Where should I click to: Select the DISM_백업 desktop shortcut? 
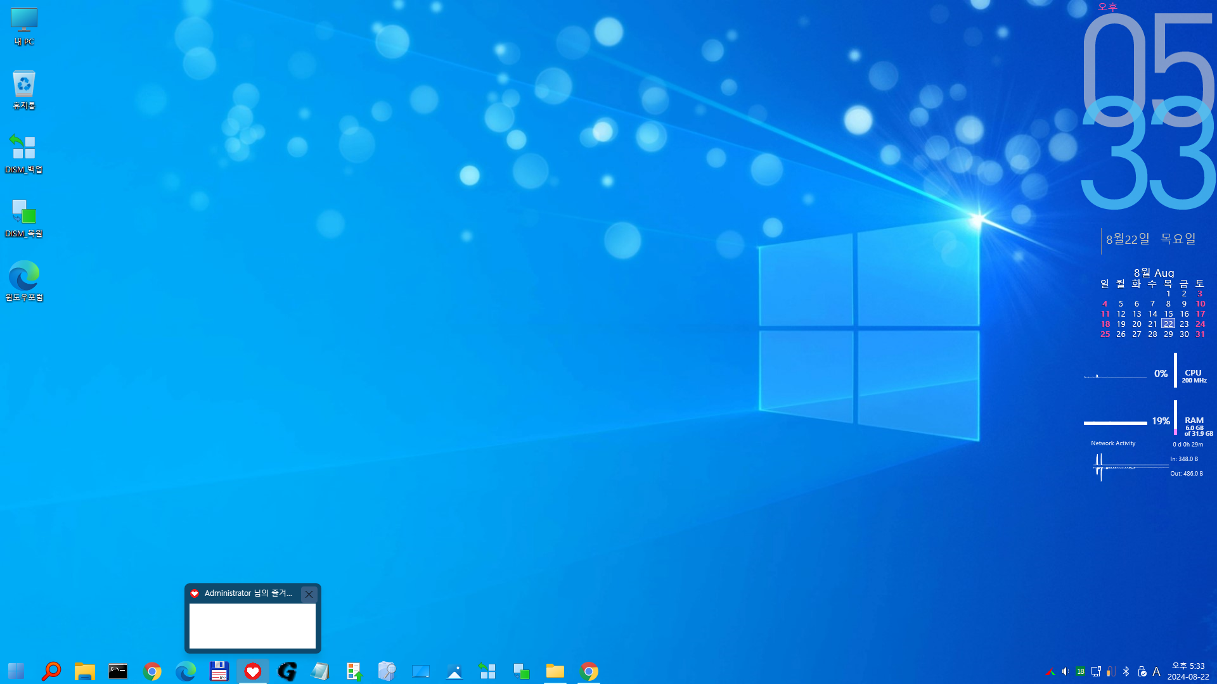(24, 154)
